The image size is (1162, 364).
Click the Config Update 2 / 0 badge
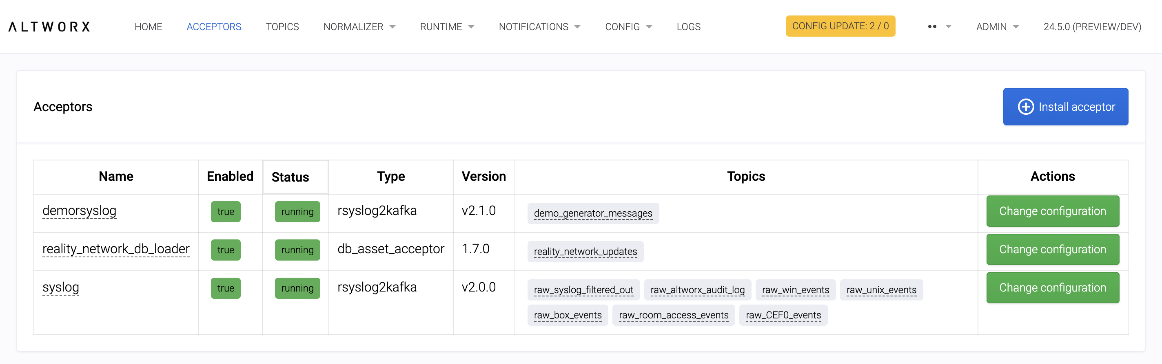[x=840, y=26]
